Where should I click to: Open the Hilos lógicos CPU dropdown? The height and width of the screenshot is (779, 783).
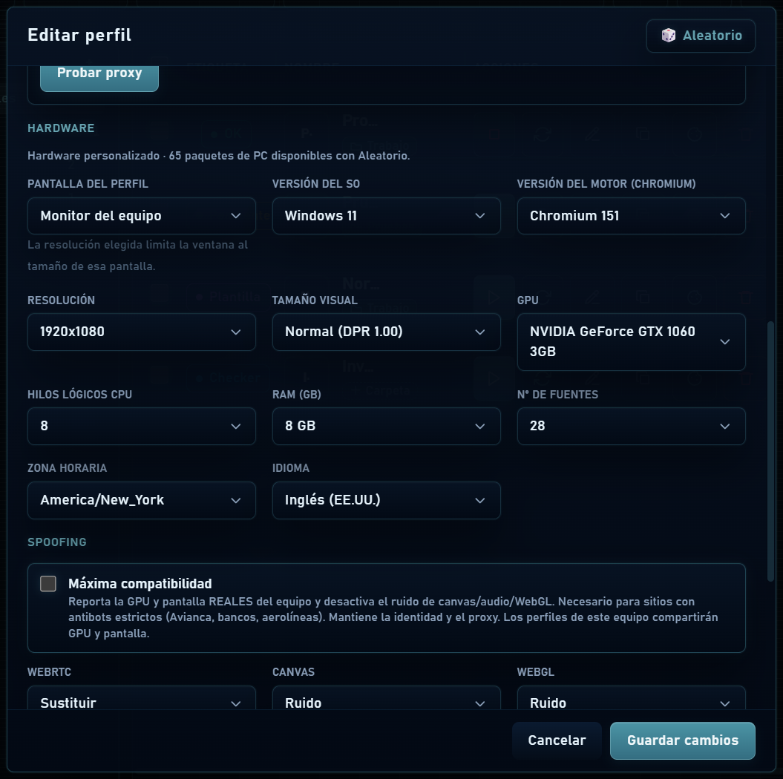click(x=142, y=426)
